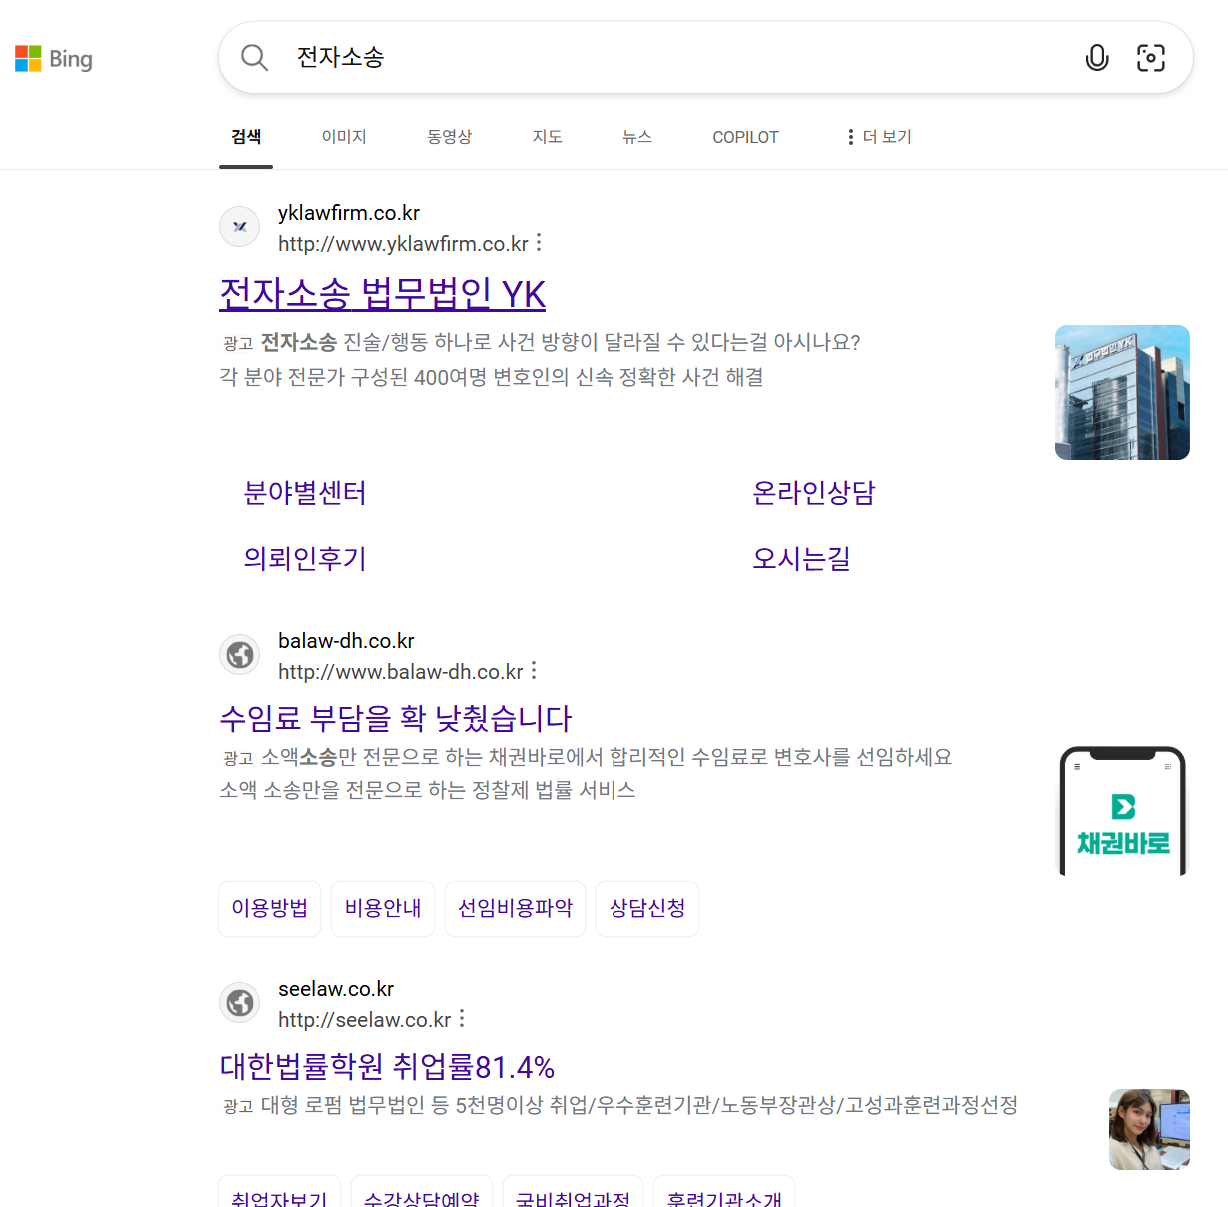Click the 선임비용파악 button
The height and width of the screenshot is (1207, 1228).
click(x=515, y=908)
